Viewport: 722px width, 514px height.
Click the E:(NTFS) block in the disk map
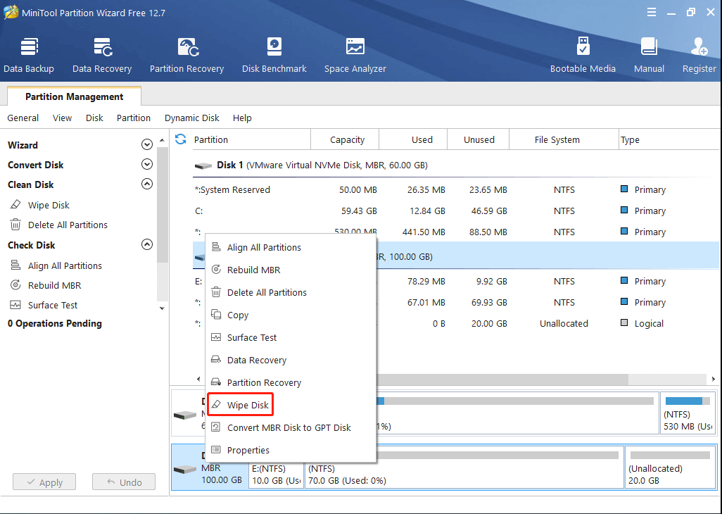276,466
